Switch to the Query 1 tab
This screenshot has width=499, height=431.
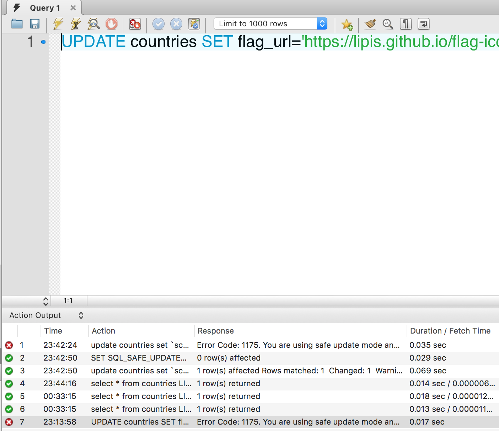(44, 7)
